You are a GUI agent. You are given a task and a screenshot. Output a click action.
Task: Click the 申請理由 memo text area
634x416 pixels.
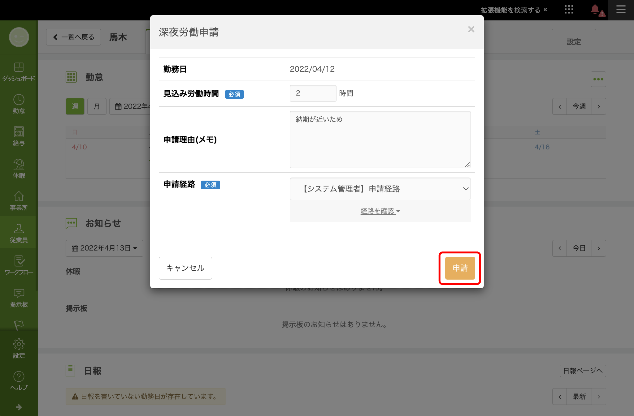click(380, 139)
